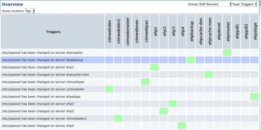The width and height of the screenshot is (261, 130).
Task: Click the ehpdevel host column header
Action: pos(218,32)
